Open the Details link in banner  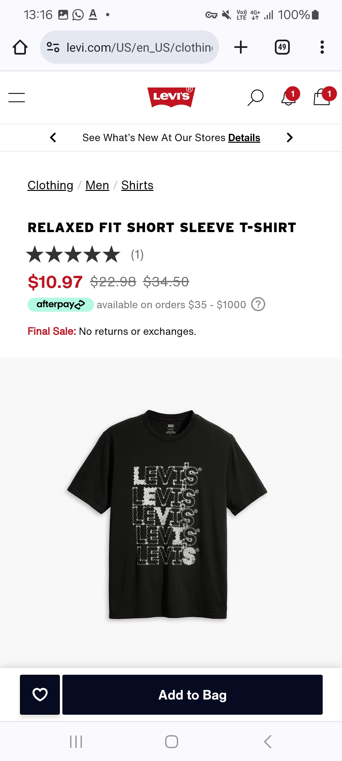(244, 138)
